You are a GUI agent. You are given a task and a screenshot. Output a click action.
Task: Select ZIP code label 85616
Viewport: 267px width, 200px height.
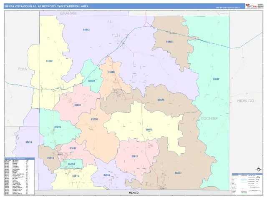tap(58, 127)
